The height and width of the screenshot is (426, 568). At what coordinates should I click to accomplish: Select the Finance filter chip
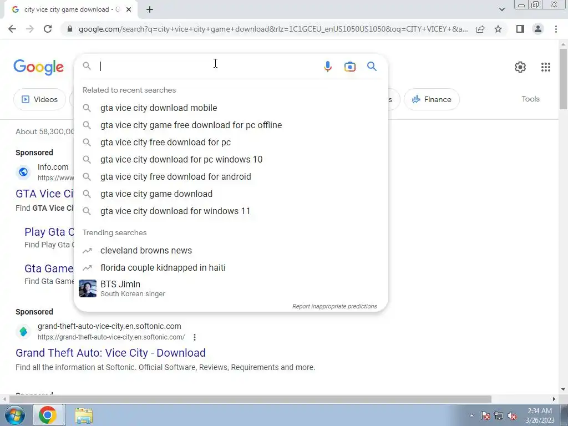pos(432,99)
